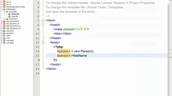
Task: Fold the <html> code block
Action: (43, 20)
